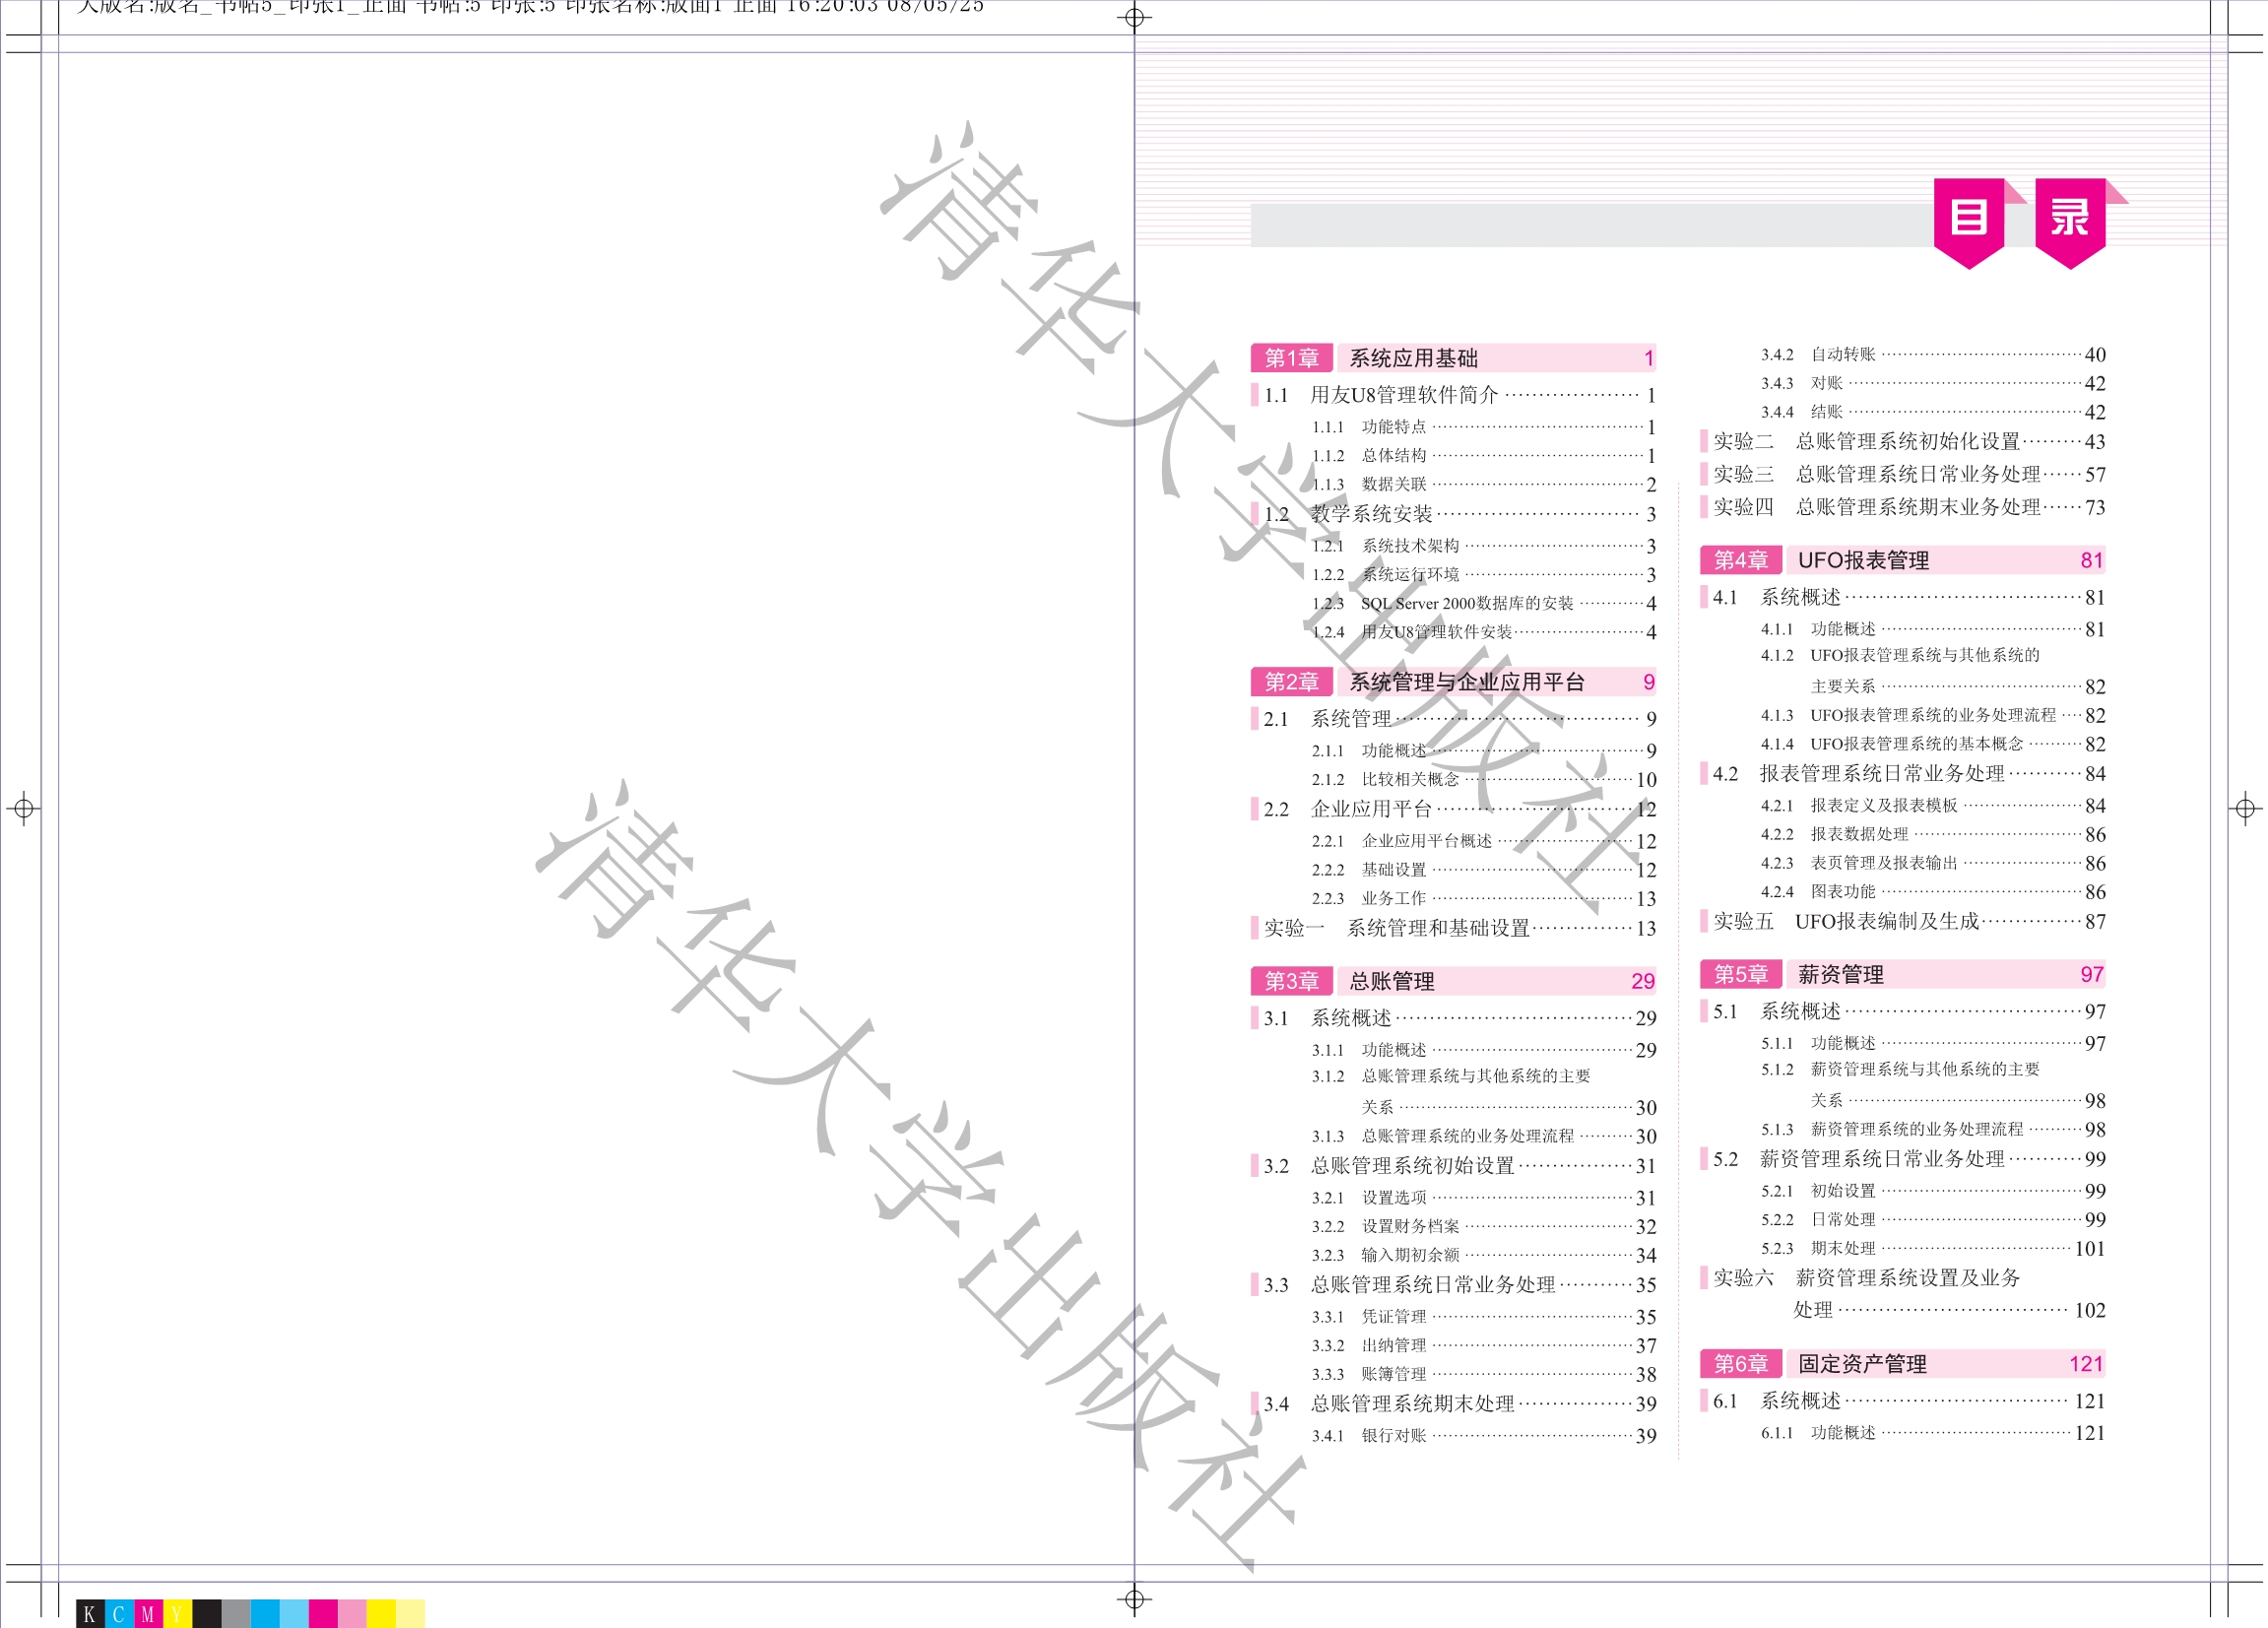Click the top center registration crosshair mark
This screenshot has height=1628, width=2268.
tap(1134, 17)
